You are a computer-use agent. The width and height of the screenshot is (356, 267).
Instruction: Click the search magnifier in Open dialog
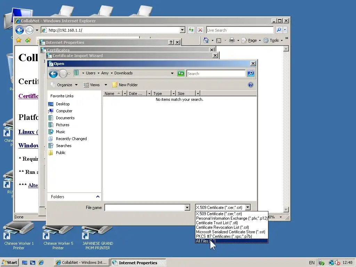(250, 73)
